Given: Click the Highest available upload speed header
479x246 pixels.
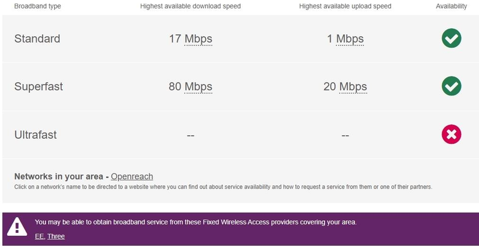Looking at the screenshot, I should pyautogui.click(x=345, y=7).
